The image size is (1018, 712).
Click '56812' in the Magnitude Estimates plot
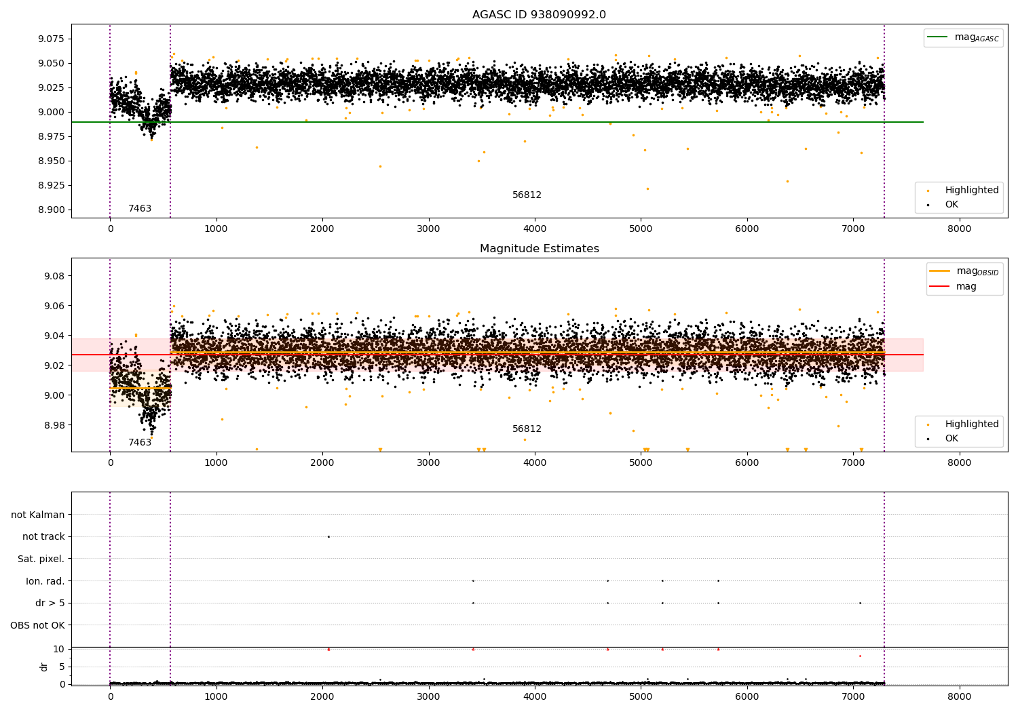[x=527, y=429]
